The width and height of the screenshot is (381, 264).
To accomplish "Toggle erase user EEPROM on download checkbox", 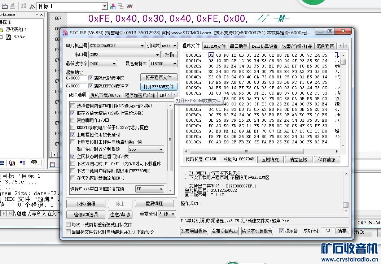I will point(73,171).
